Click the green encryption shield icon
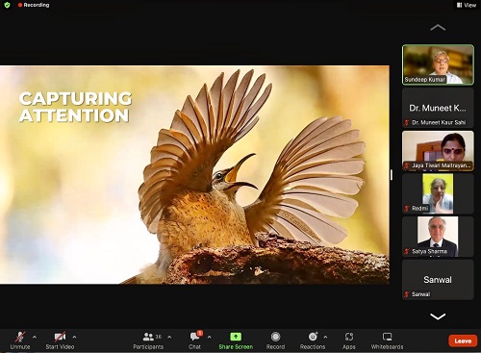Screen dimensions: 481x353 point(7,5)
